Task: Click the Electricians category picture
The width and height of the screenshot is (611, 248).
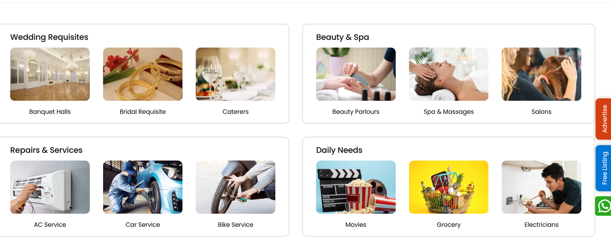Action: point(541,187)
